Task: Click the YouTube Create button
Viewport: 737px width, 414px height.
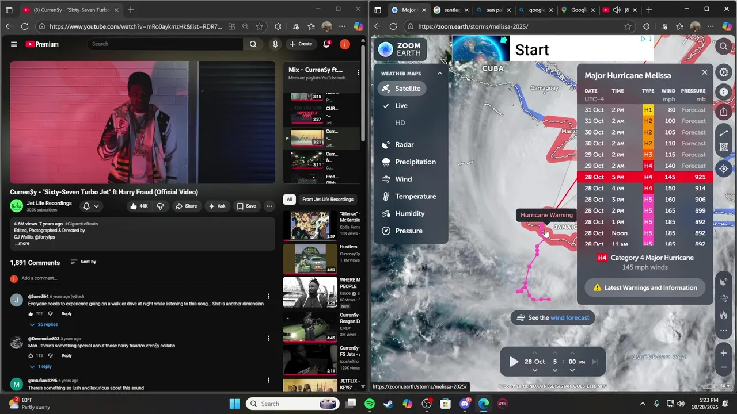Action: 301,44
